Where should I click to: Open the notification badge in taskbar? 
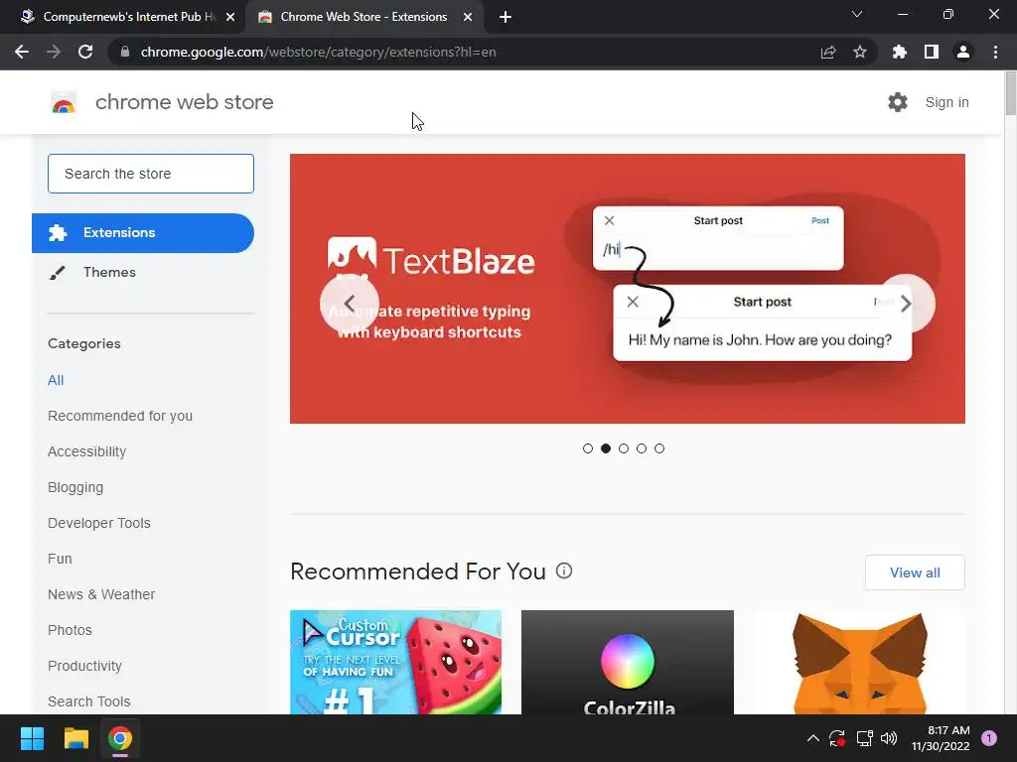point(989,738)
